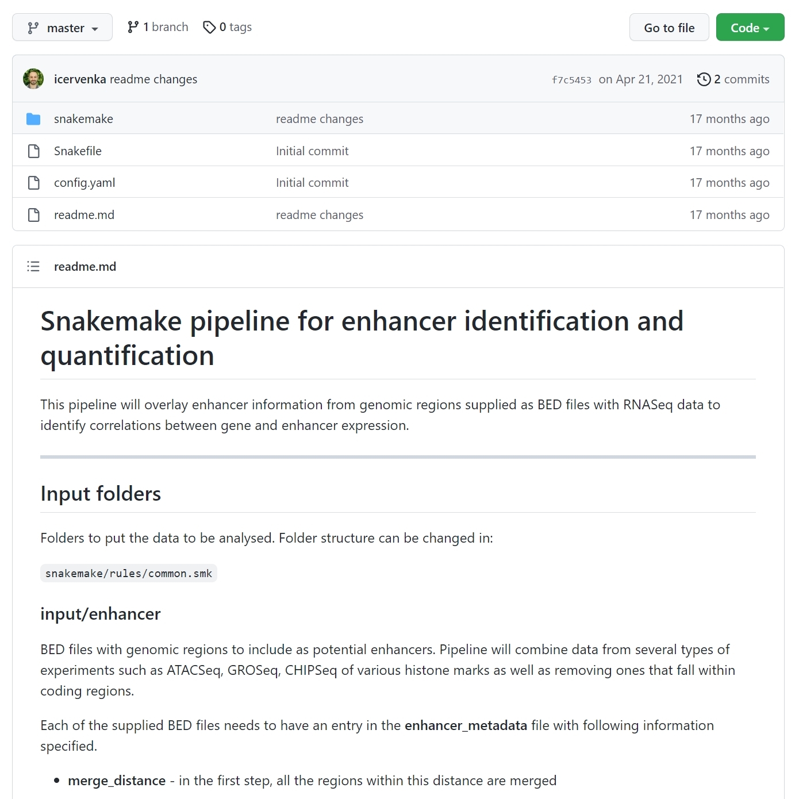Click the Snakefile file icon
This screenshot has width=799, height=799.
click(34, 151)
